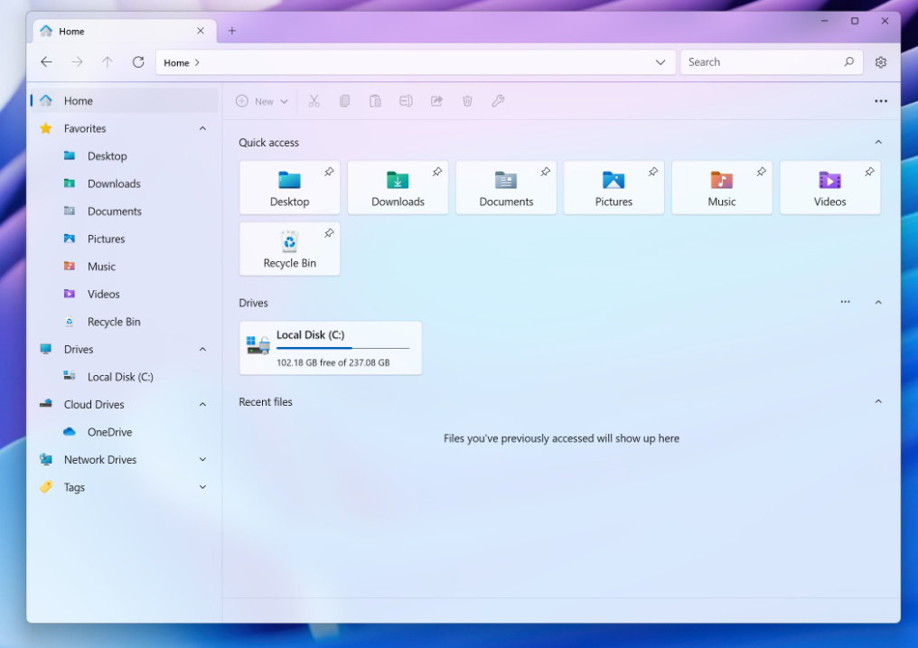Click the Share icon in toolbar
This screenshot has width=918, height=648.
436,101
